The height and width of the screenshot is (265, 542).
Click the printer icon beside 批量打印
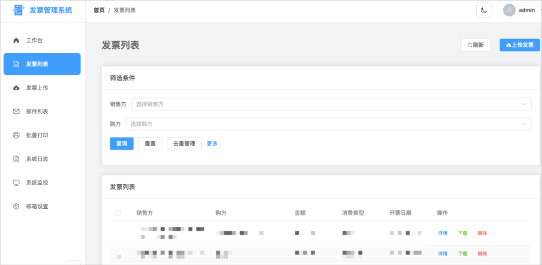16,135
